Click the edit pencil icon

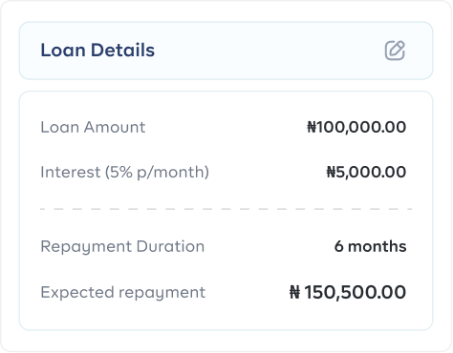(395, 51)
